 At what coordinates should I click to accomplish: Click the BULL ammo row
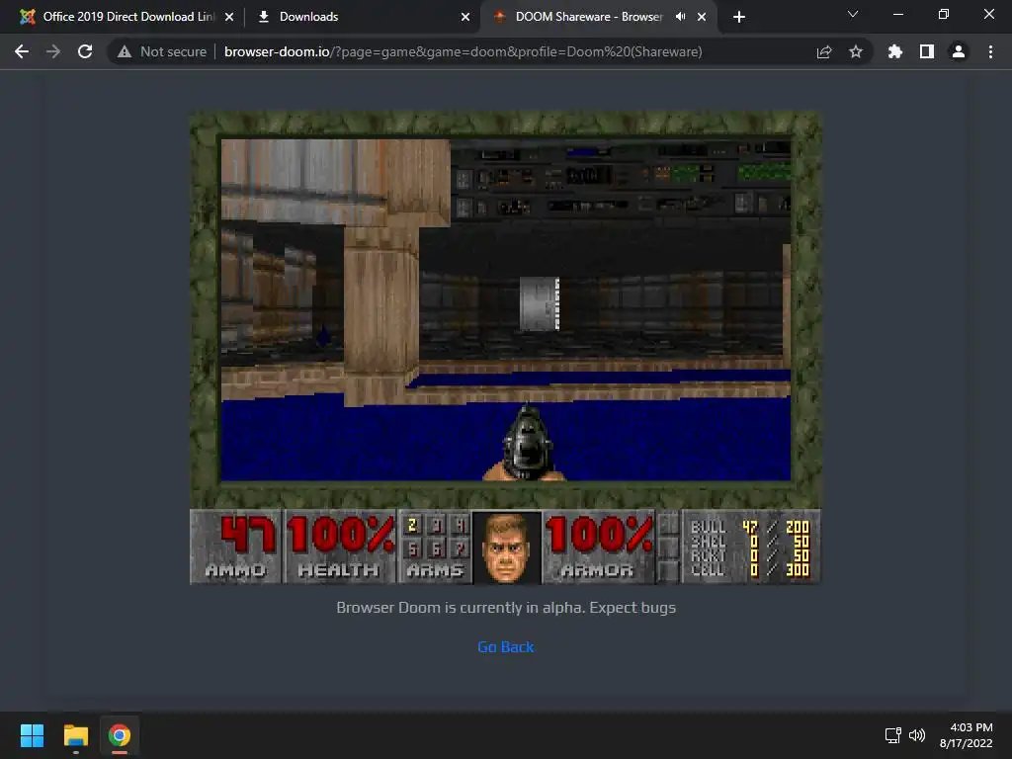point(750,528)
